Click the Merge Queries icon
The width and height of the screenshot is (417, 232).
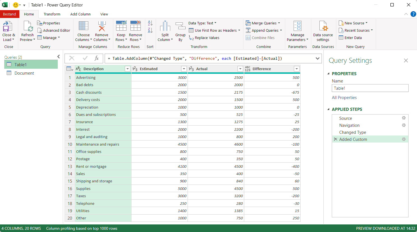point(248,23)
